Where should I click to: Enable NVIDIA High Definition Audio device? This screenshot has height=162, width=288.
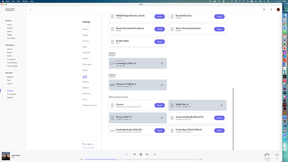159,17
